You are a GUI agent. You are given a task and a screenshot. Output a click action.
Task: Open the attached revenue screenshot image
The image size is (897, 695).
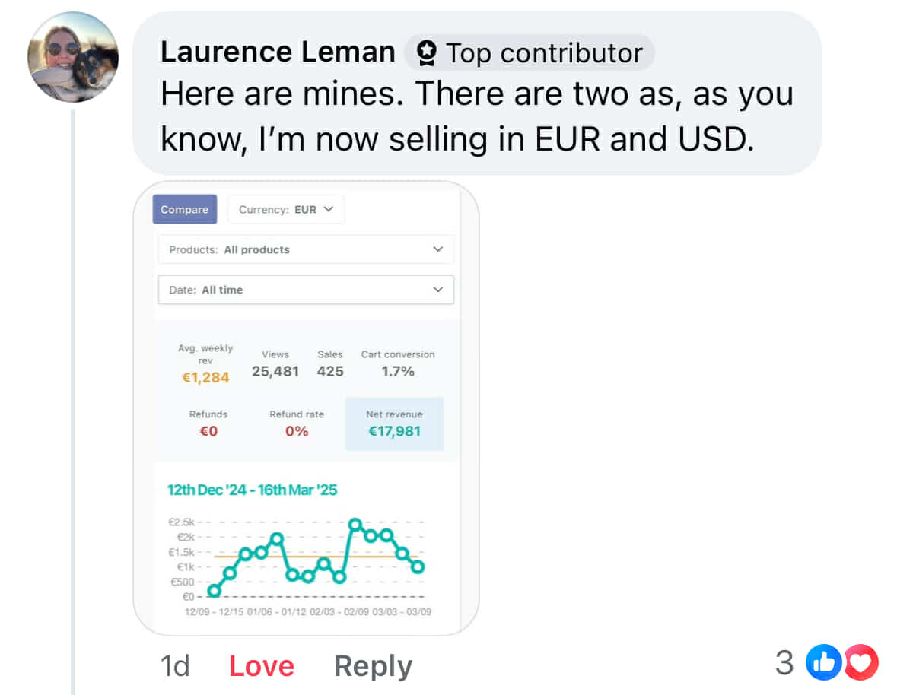[306, 408]
